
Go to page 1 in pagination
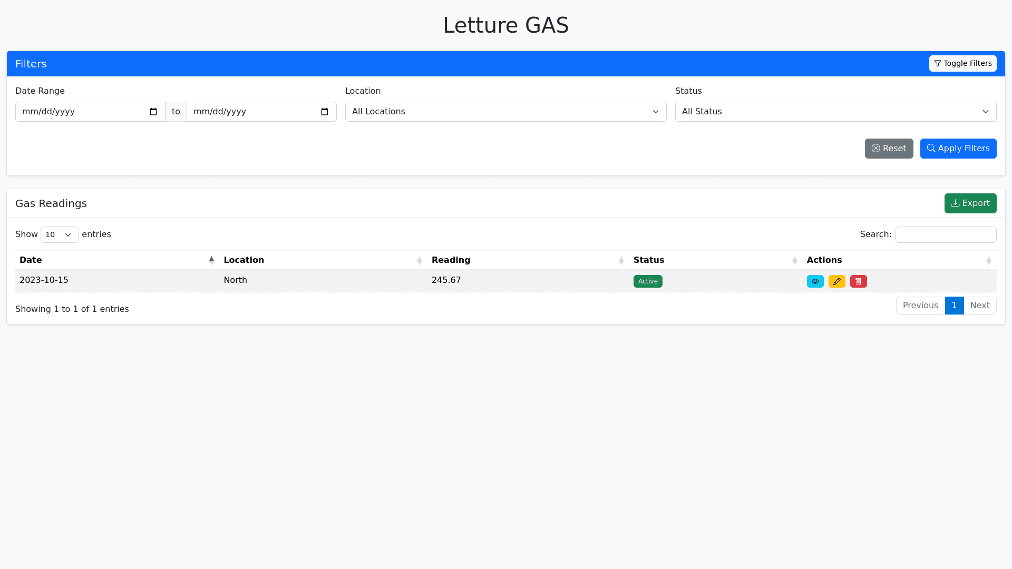pyautogui.click(x=954, y=306)
